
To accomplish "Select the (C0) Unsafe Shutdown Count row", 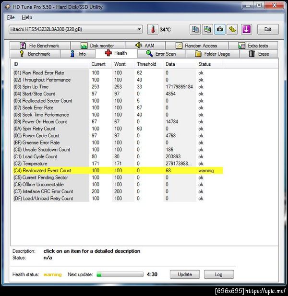I will 118,150.
